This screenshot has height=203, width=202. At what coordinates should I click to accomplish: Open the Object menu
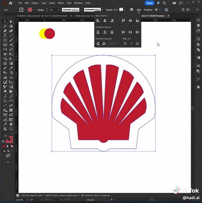pos(35,3)
